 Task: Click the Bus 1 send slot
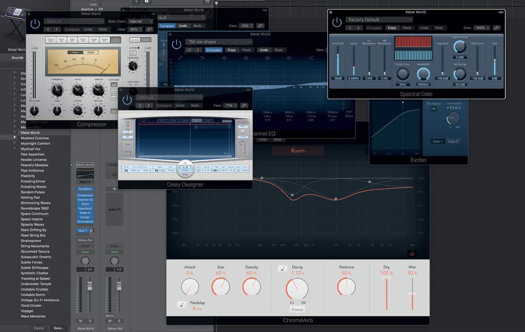[x=83, y=230]
